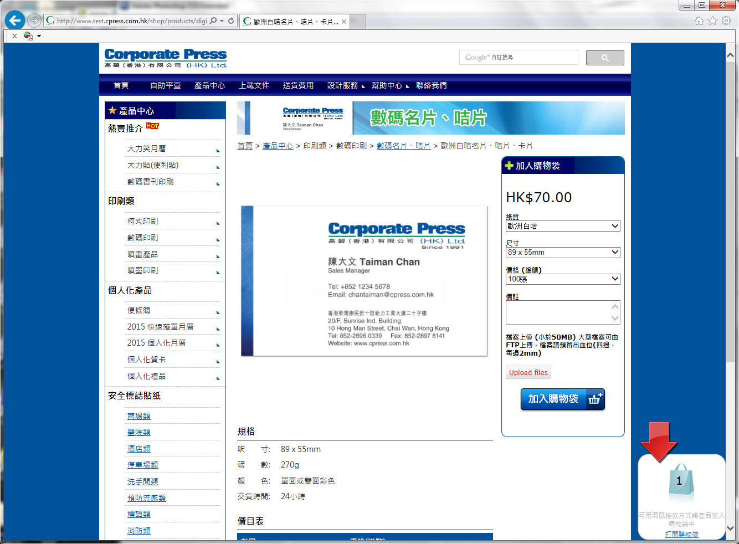Open the favorites star icon
This screenshot has height=544, width=739.
(712, 20)
